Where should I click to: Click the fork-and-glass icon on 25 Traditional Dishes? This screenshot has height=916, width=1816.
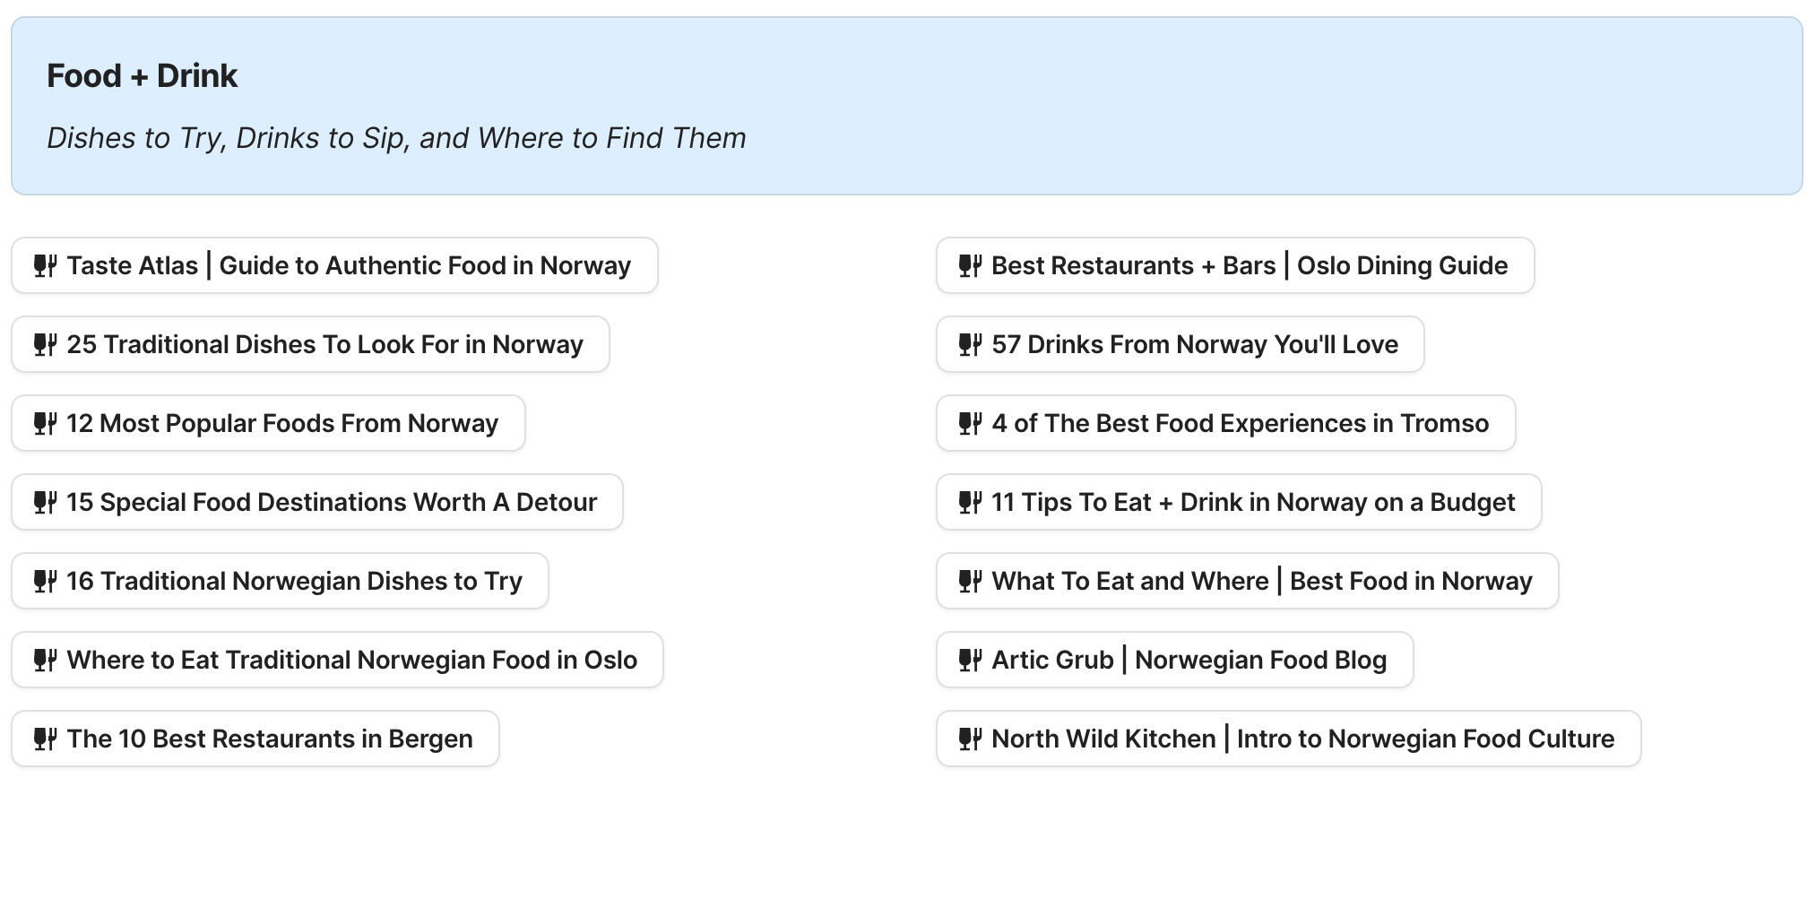47,344
